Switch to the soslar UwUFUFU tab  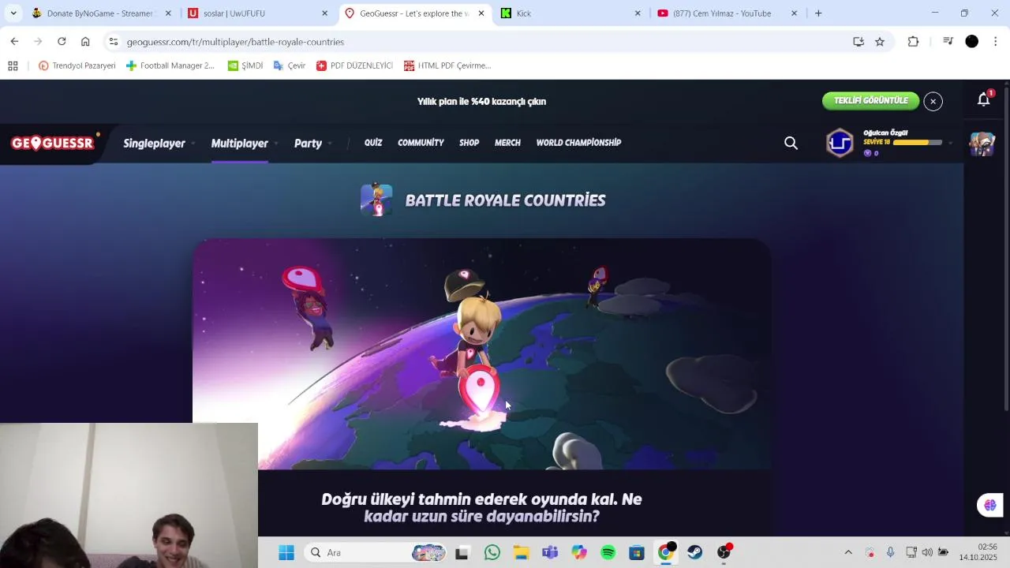257,13
